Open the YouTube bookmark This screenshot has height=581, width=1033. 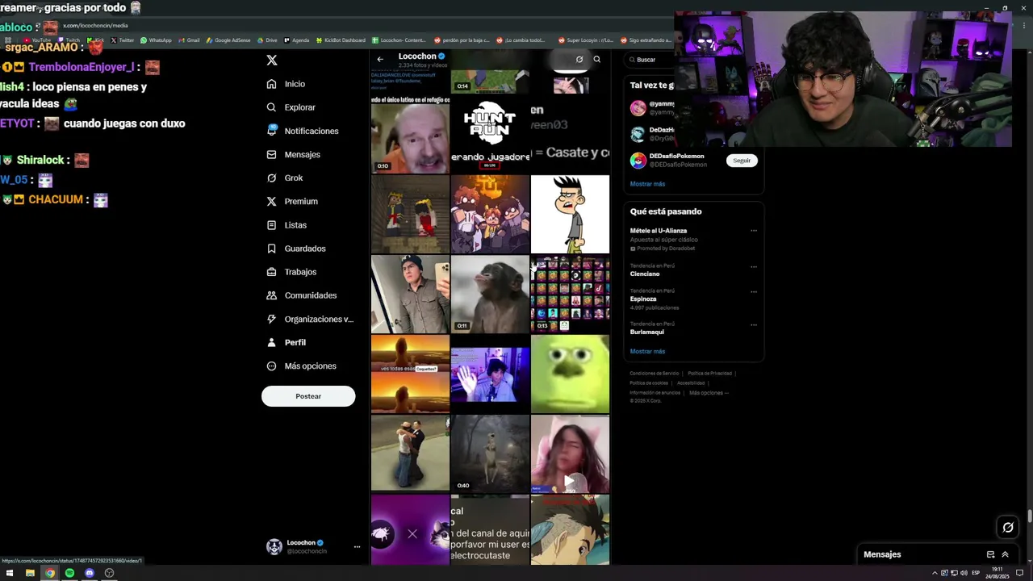tap(37, 40)
